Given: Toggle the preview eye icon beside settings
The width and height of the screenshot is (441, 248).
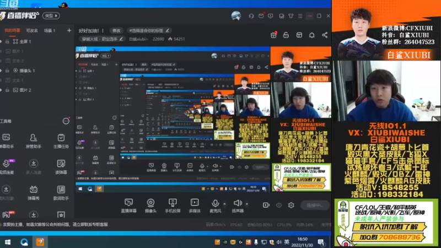Looking at the screenshot, I should [x=279, y=205].
